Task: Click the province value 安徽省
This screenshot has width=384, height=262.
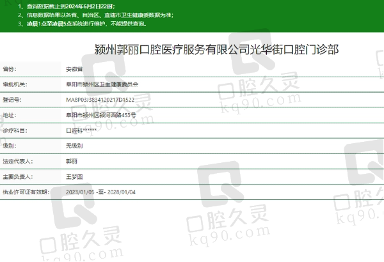Action: pyautogui.click(x=74, y=69)
